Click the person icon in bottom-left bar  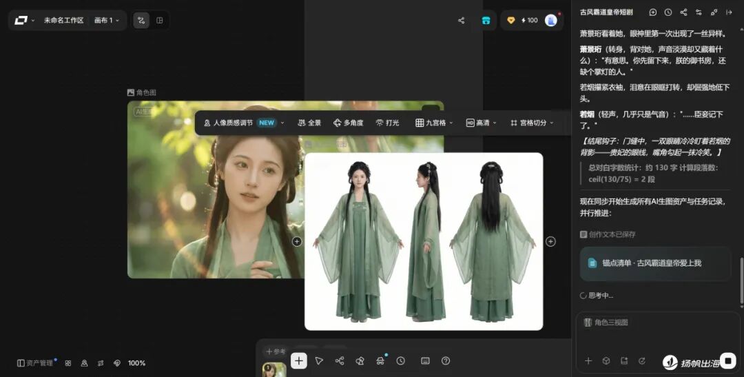84,363
